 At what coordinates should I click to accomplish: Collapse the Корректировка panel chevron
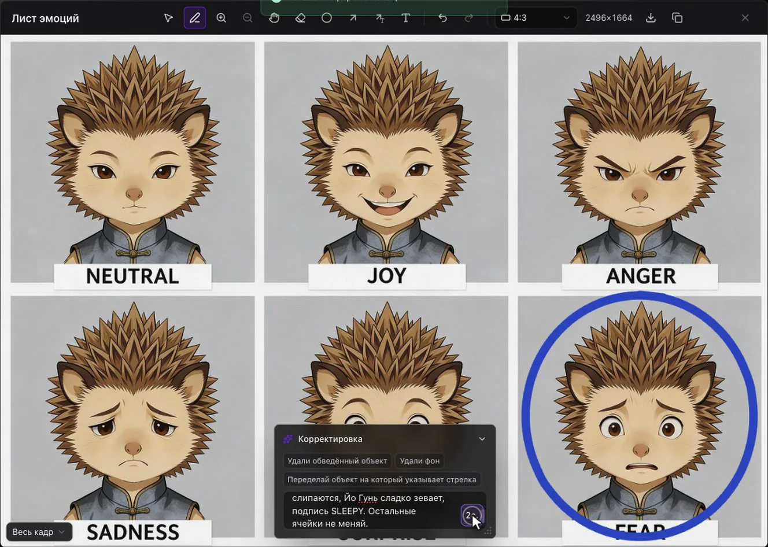tap(482, 439)
